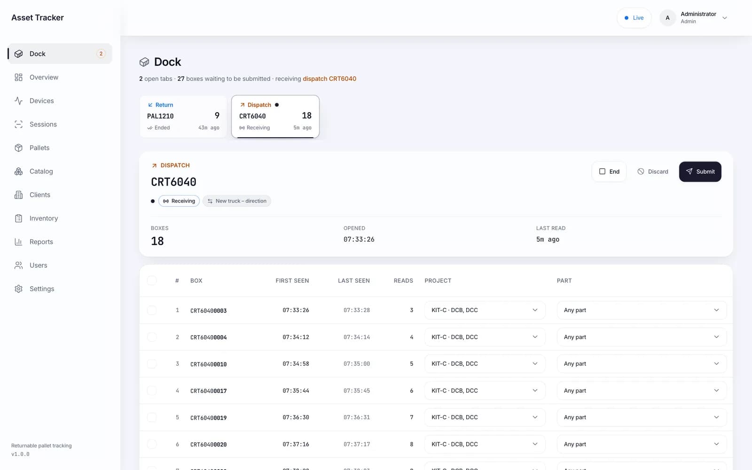
Task: Click the Reports bar chart icon
Action: pos(18,242)
